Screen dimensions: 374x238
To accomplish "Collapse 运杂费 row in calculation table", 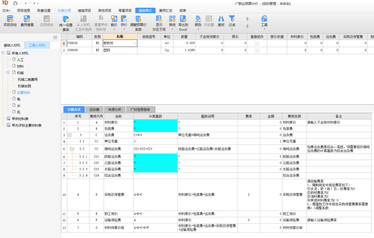I will pos(70,135).
